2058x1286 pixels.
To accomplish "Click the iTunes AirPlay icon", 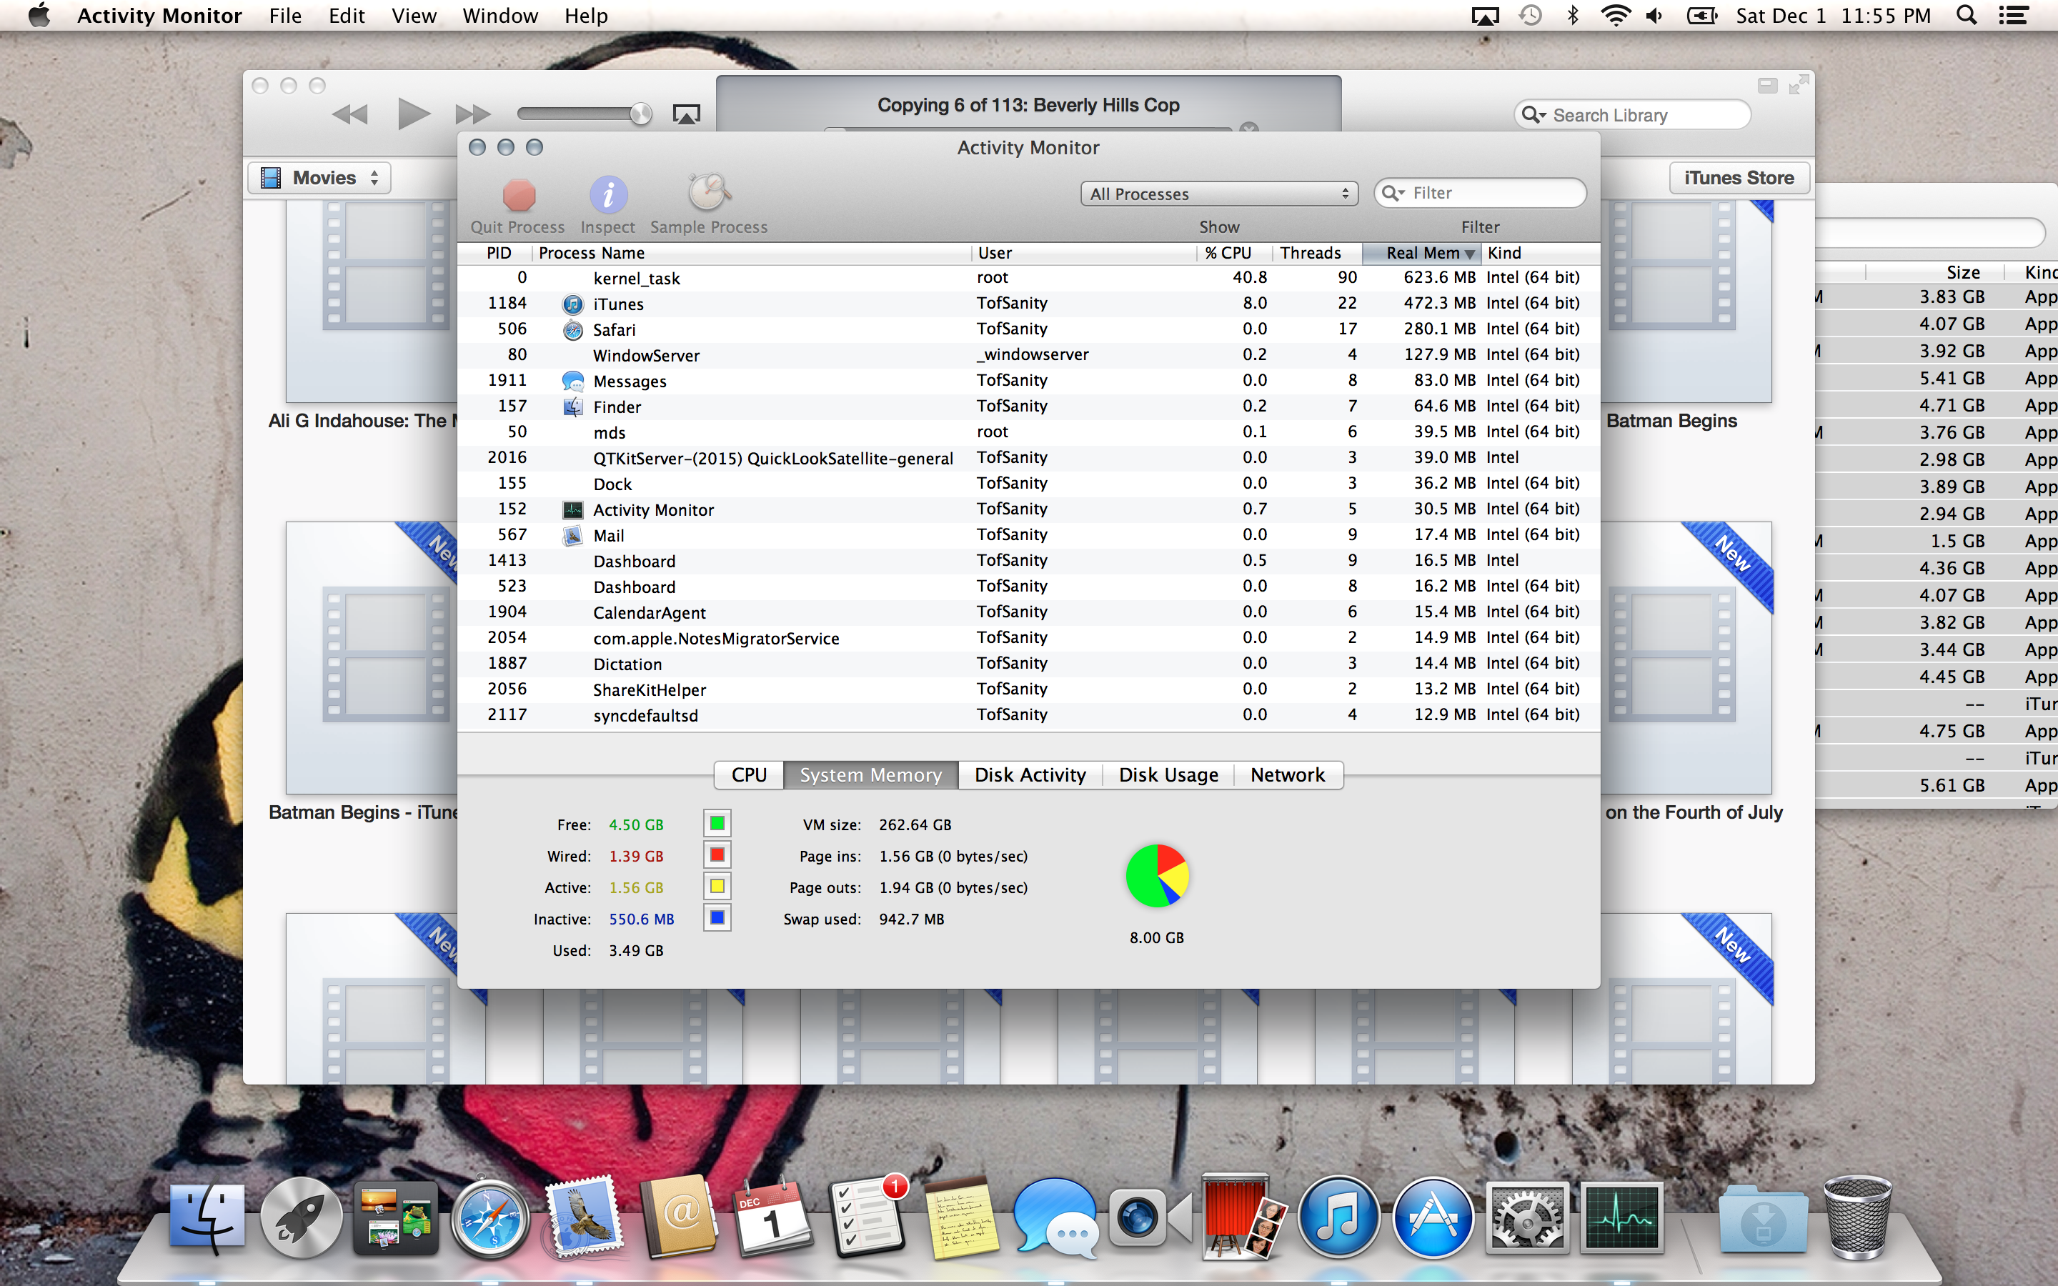I will [x=686, y=114].
